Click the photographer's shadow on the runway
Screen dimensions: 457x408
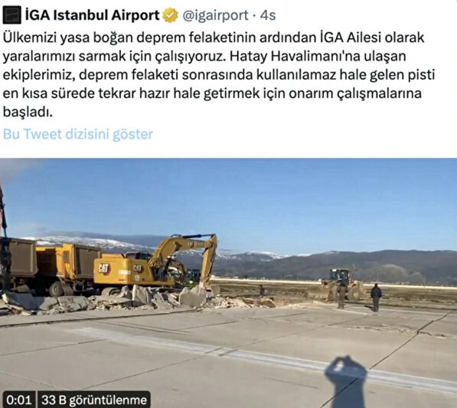[x=346, y=382]
